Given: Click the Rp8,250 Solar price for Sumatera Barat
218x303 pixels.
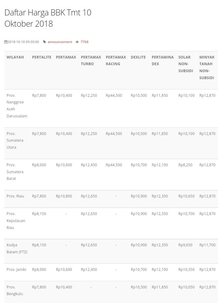Looking at the screenshot, I should (x=185, y=165).
